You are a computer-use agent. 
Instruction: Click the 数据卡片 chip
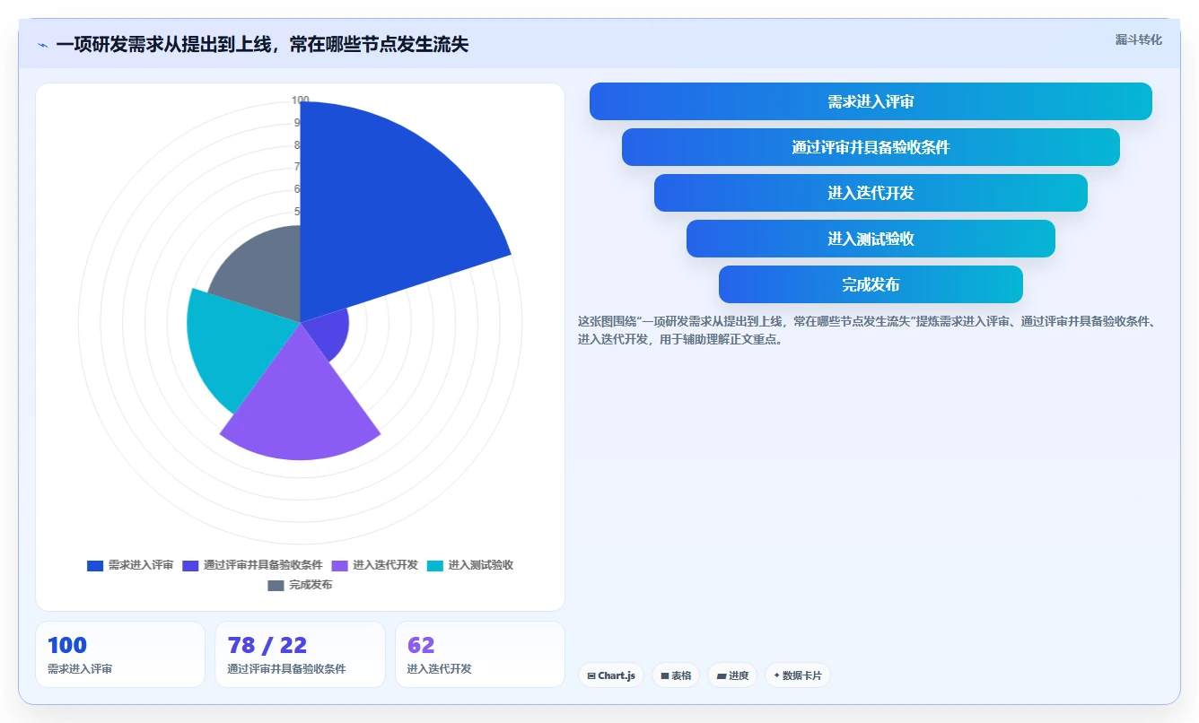(798, 675)
